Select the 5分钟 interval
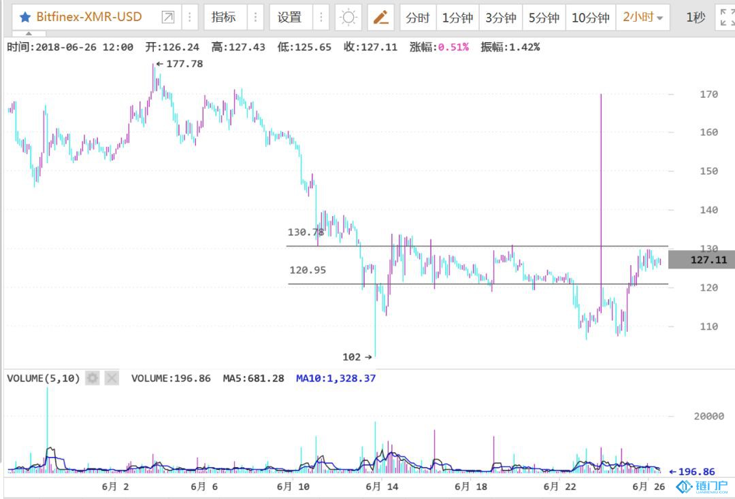The image size is (735, 499). [544, 17]
